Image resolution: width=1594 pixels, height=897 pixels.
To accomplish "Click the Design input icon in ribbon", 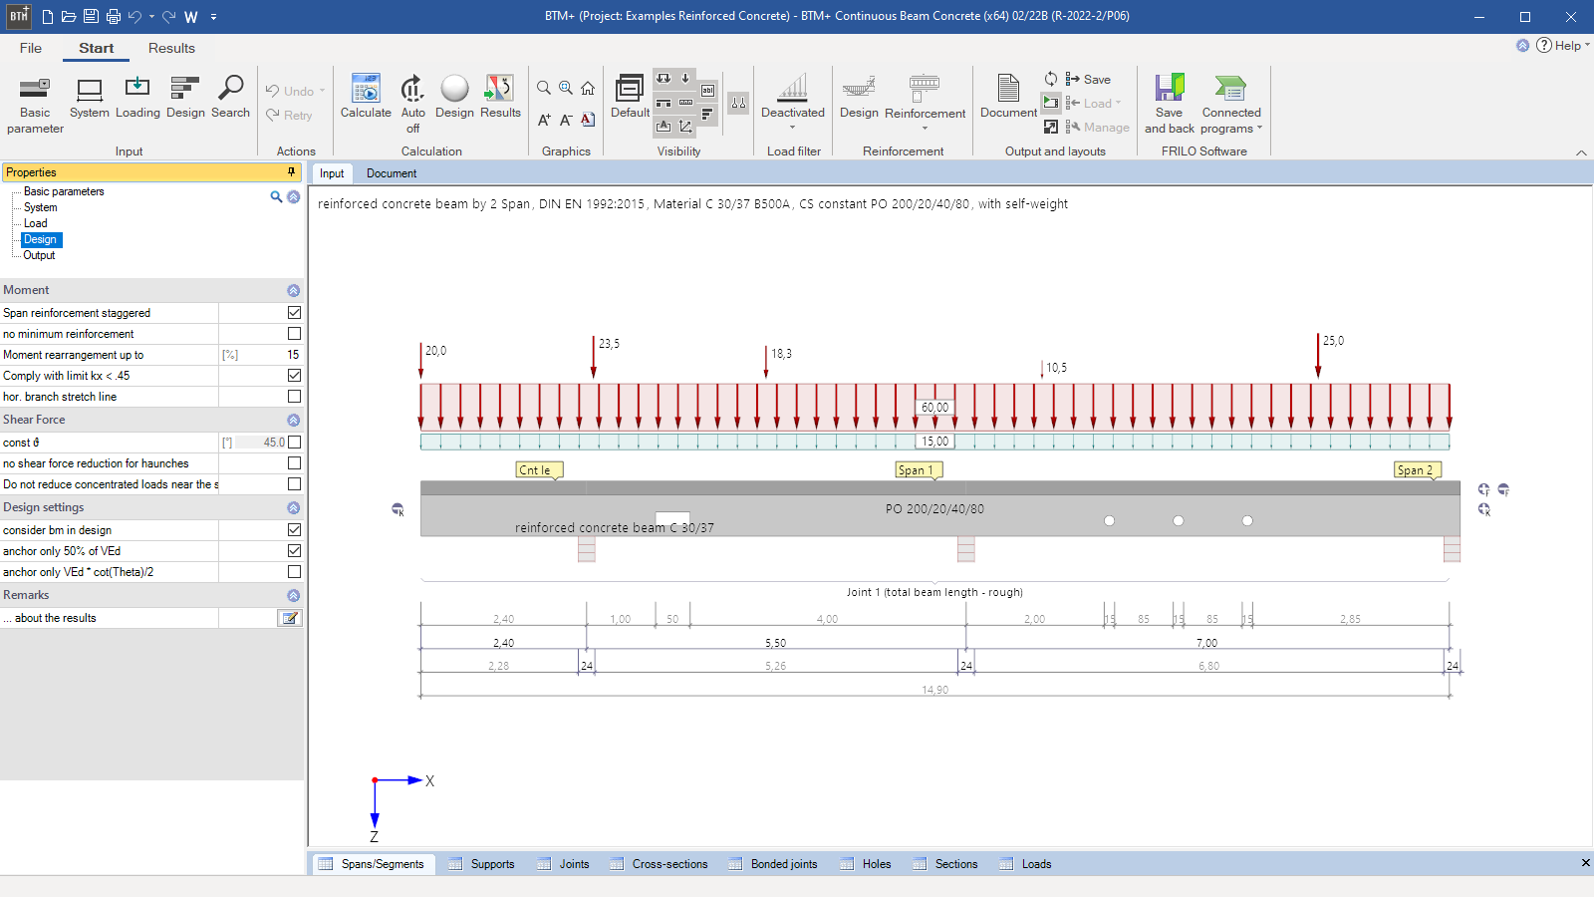I will pyautogui.click(x=185, y=98).
